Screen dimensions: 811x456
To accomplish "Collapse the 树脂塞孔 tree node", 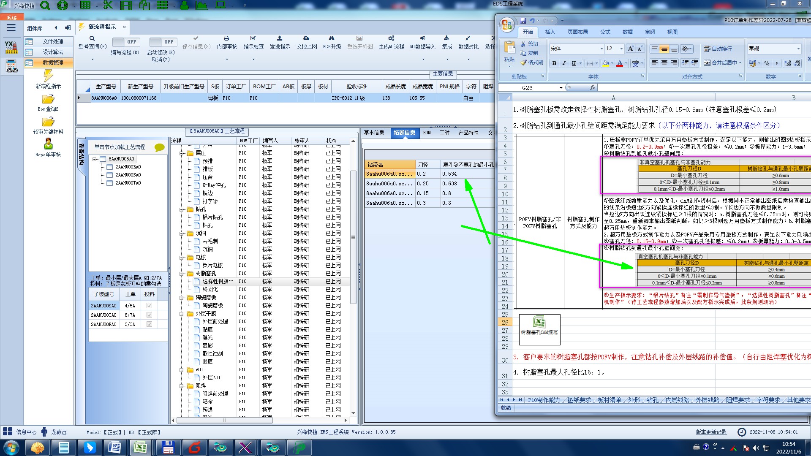I will point(182,274).
